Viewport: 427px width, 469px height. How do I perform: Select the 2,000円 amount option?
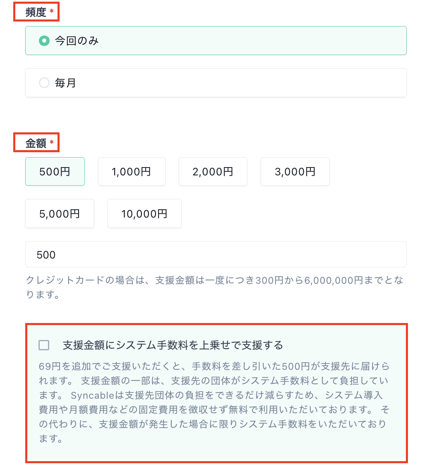pyautogui.click(x=213, y=171)
